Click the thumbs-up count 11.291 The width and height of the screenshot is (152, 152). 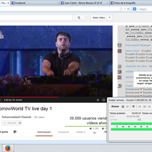pos(94,129)
